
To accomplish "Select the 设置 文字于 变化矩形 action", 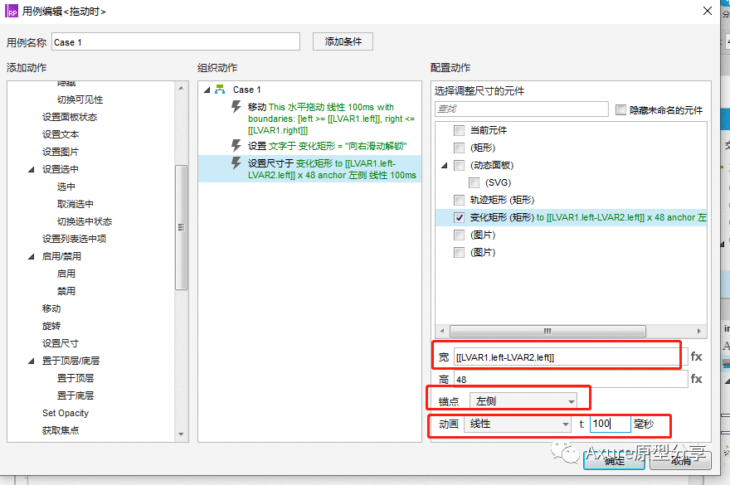I will pos(327,146).
